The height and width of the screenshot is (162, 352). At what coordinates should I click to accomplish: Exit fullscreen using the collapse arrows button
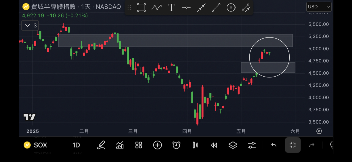click(293, 145)
